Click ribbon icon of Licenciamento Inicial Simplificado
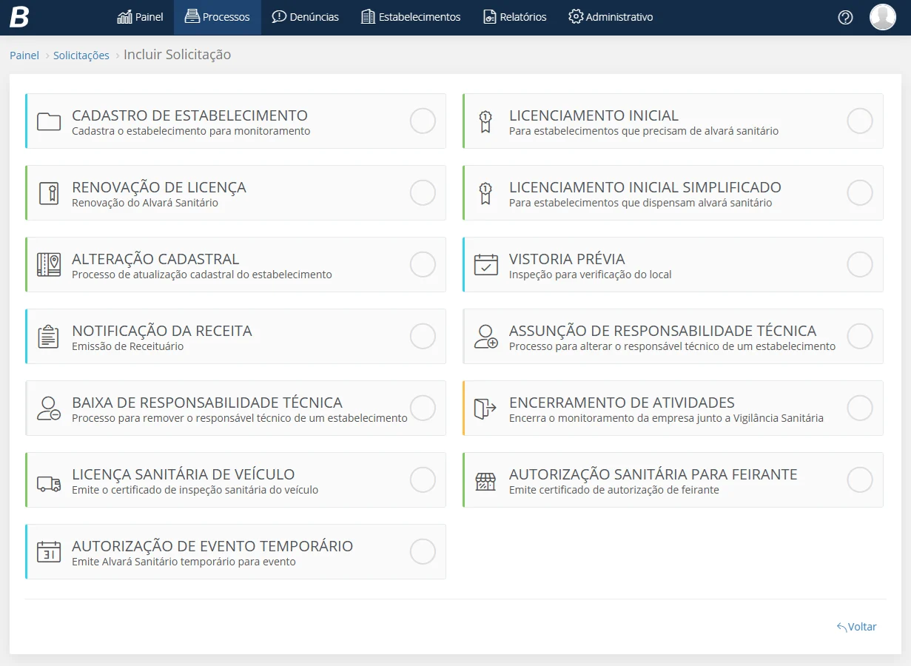This screenshot has height=666, width=911. pos(485,193)
